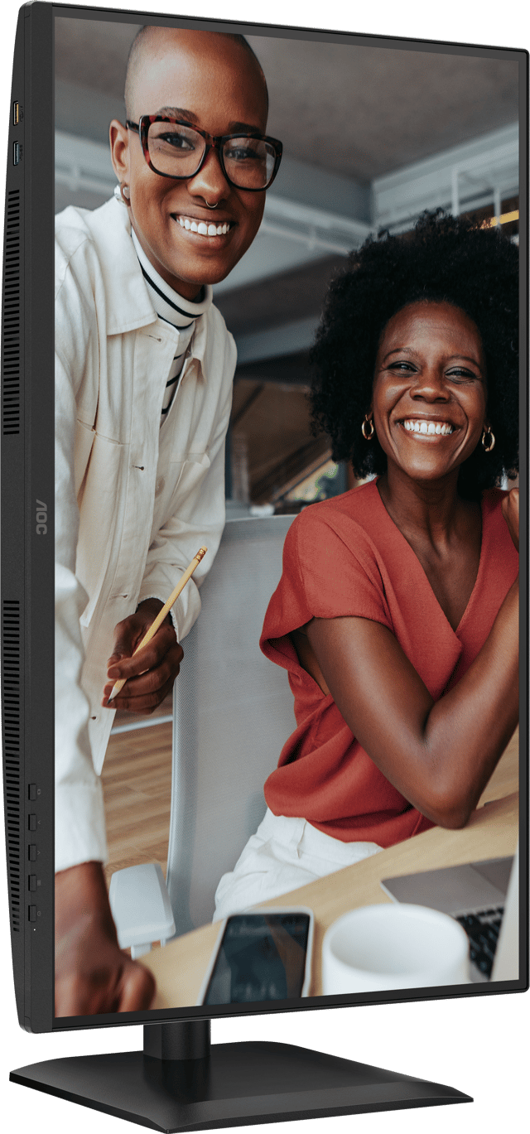Click the yellow USB port on side
Viewport: 530px width, 1134px height.
(17, 113)
